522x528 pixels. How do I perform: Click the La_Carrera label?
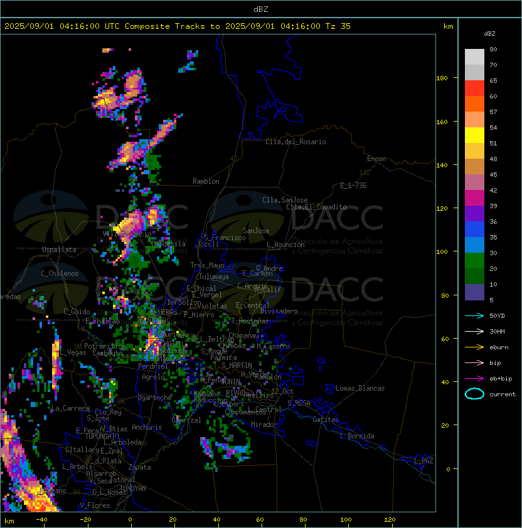pyautogui.click(x=70, y=408)
